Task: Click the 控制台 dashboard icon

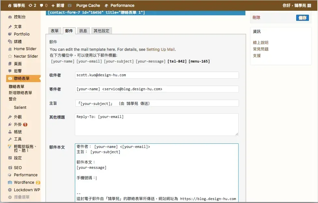Action: [x=10, y=17]
